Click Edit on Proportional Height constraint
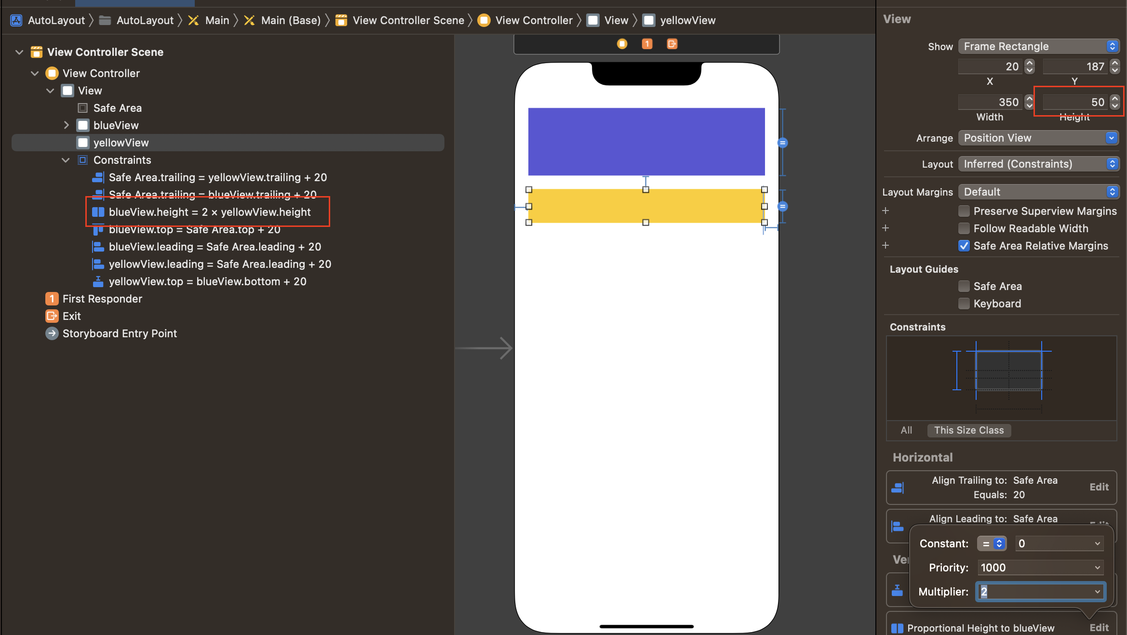This screenshot has height=635, width=1127. (x=1099, y=627)
